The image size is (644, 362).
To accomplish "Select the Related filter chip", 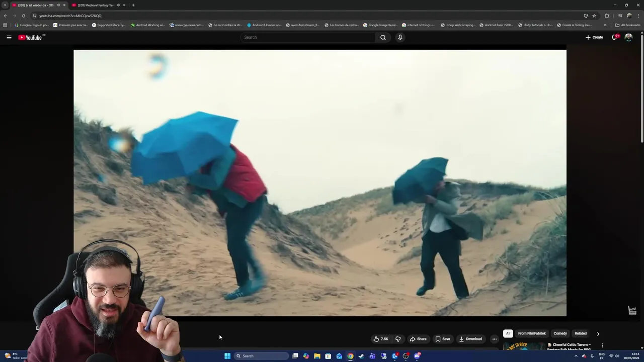I will pos(581,333).
